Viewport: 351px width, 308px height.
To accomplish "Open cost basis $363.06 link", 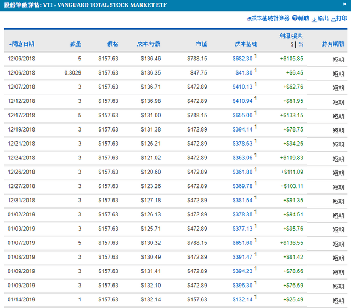I will point(242,158).
